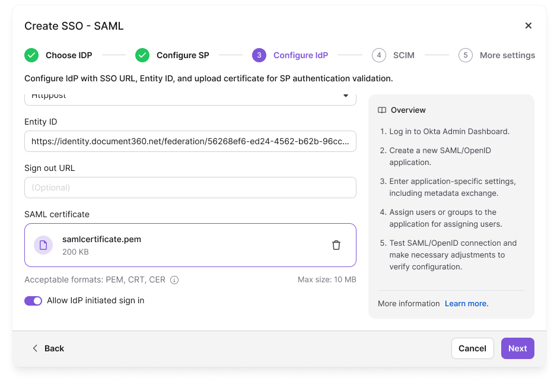Delete the samlcertificate.pem file with trash icon

click(336, 245)
